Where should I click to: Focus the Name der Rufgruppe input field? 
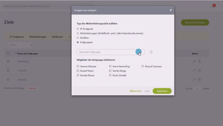point(111,52)
